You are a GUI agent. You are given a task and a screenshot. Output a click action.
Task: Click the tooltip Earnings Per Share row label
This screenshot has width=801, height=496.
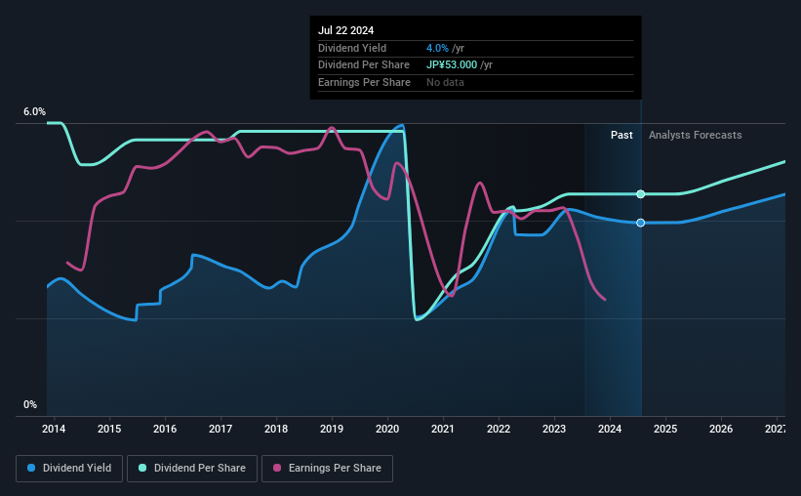[x=364, y=82]
